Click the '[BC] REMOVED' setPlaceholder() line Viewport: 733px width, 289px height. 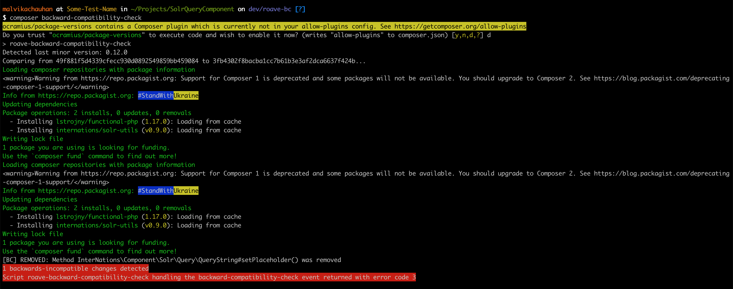pyautogui.click(x=172, y=260)
